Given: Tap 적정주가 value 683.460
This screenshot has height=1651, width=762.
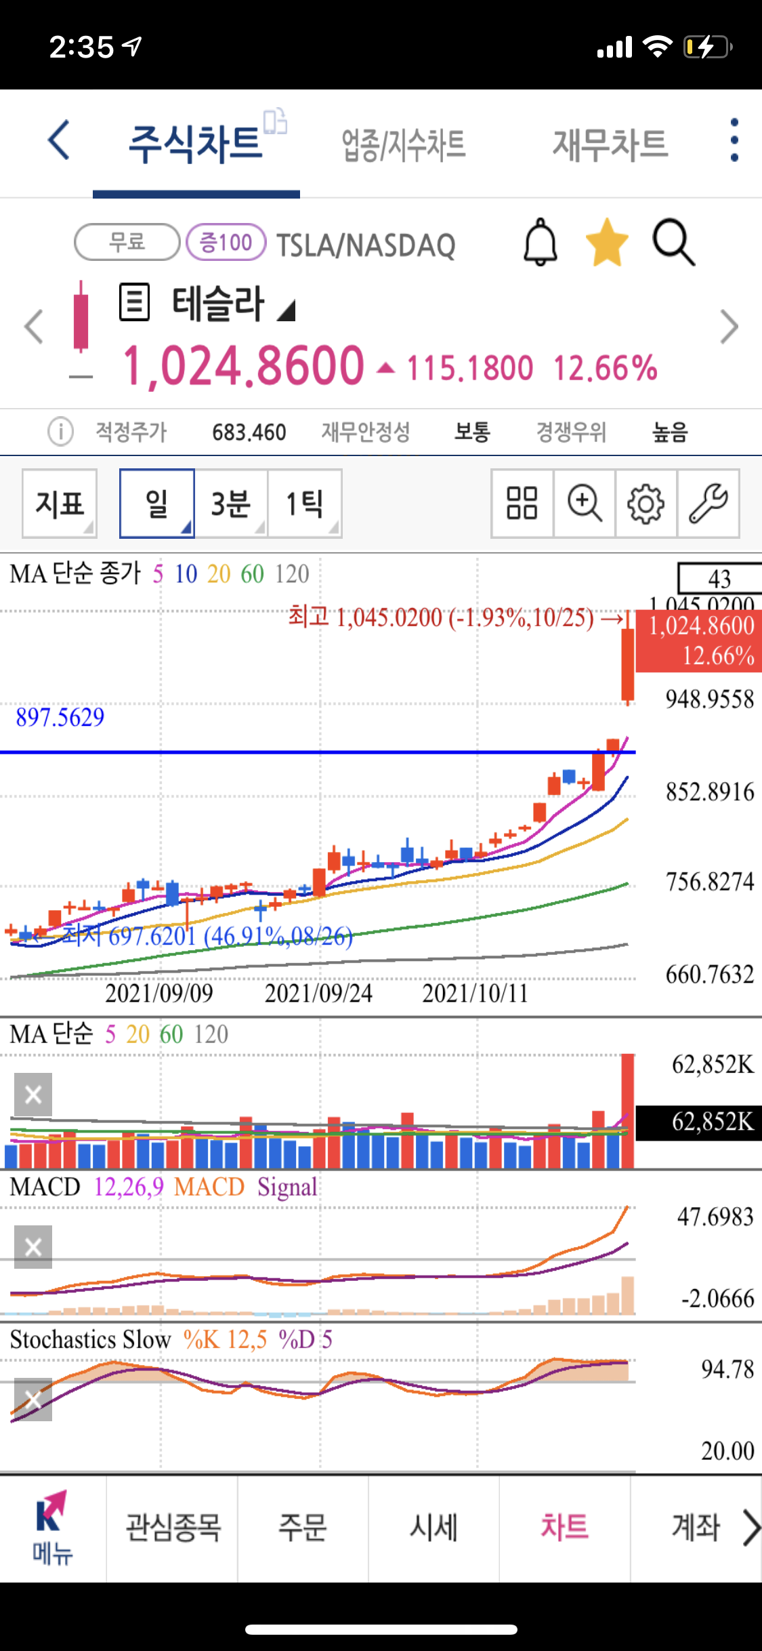Looking at the screenshot, I should point(249,432).
